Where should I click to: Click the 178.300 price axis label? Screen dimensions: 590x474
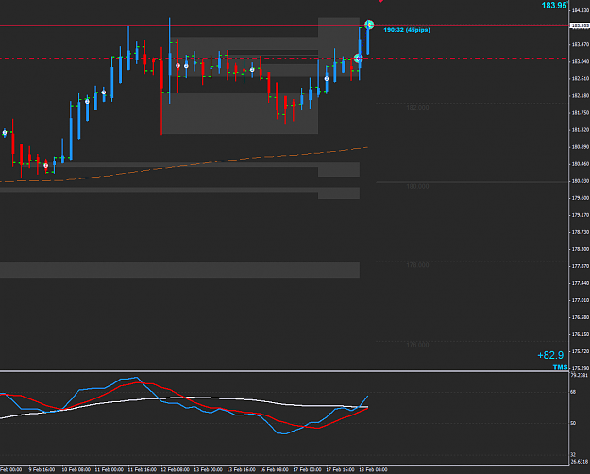pos(581,249)
